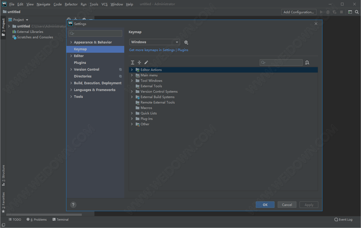361x228 pixels.
Task: Click the tool windows quick access icon
Action: [x=4, y=225]
